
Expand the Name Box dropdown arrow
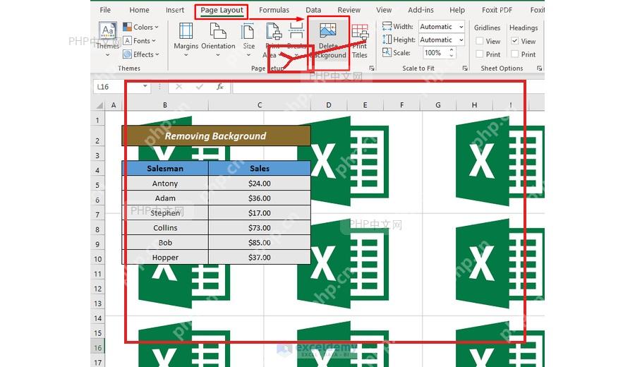coord(145,87)
